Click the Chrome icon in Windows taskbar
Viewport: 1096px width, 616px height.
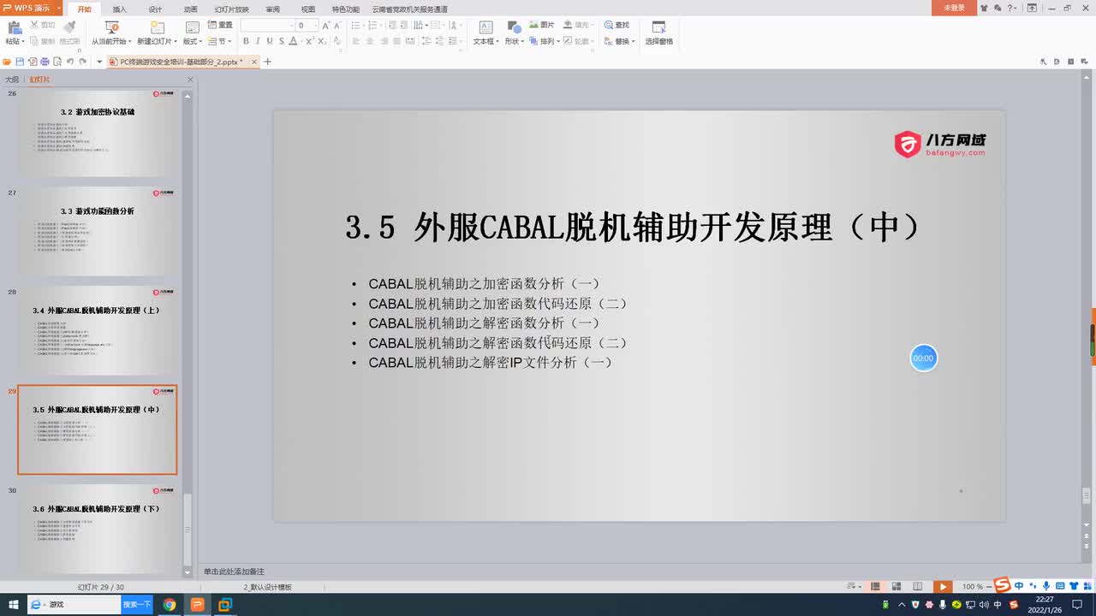pos(170,604)
